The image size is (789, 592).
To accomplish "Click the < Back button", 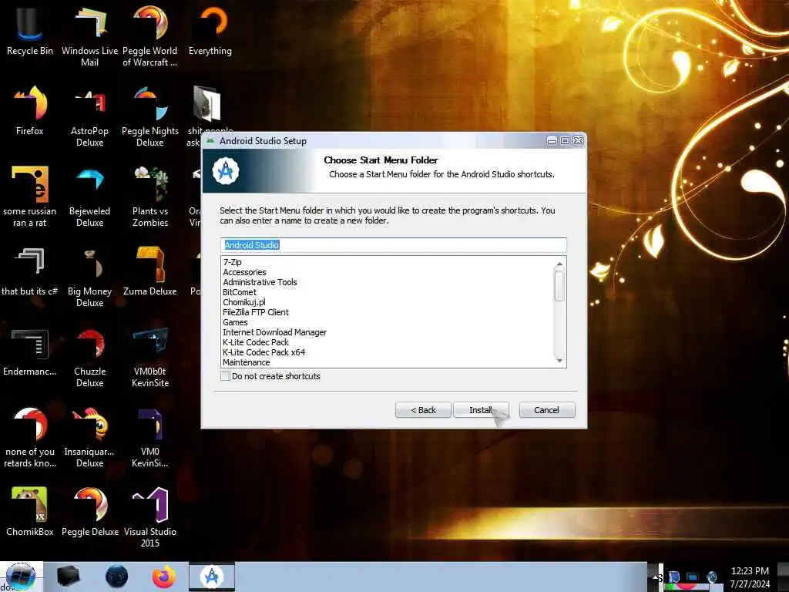I will (423, 410).
